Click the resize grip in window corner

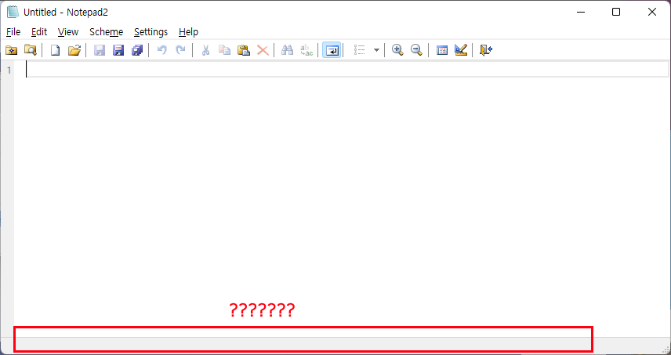[x=666, y=349]
